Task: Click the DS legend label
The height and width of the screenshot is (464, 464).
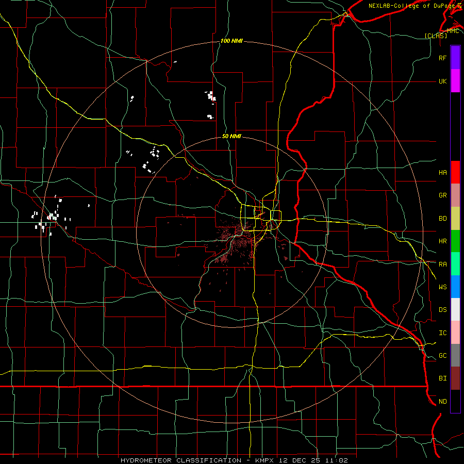Action: coord(442,310)
